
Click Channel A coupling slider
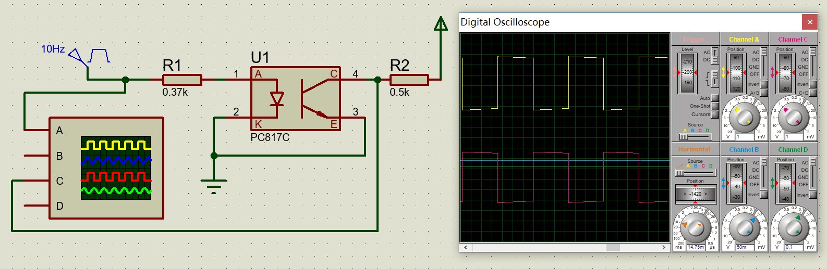(764, 63)
